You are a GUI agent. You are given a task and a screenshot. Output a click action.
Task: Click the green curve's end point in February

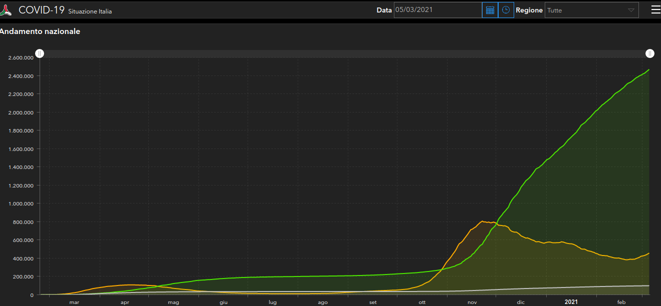[649, 69]
